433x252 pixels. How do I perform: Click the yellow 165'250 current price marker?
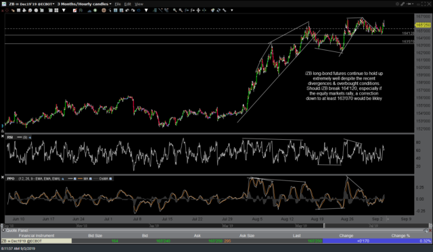click(x=423, y=25)
